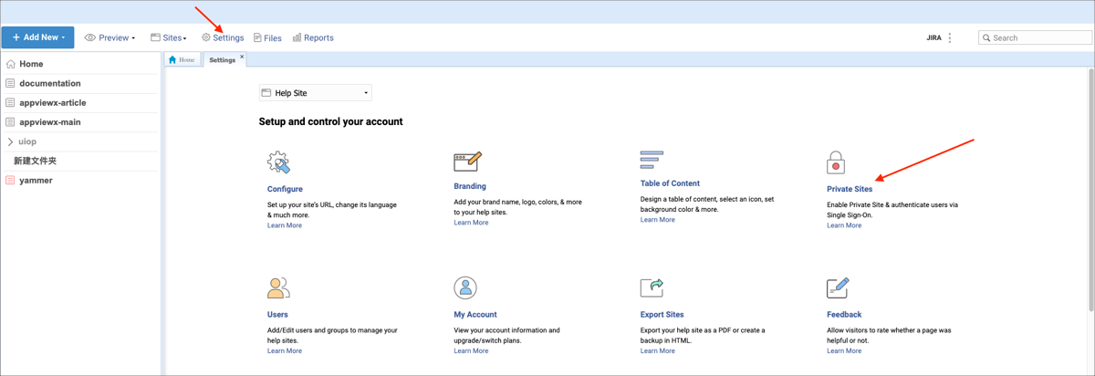Screen dimensions: 1095x376
Task: Open the Files toolbar item
Action: click(267, 38)
